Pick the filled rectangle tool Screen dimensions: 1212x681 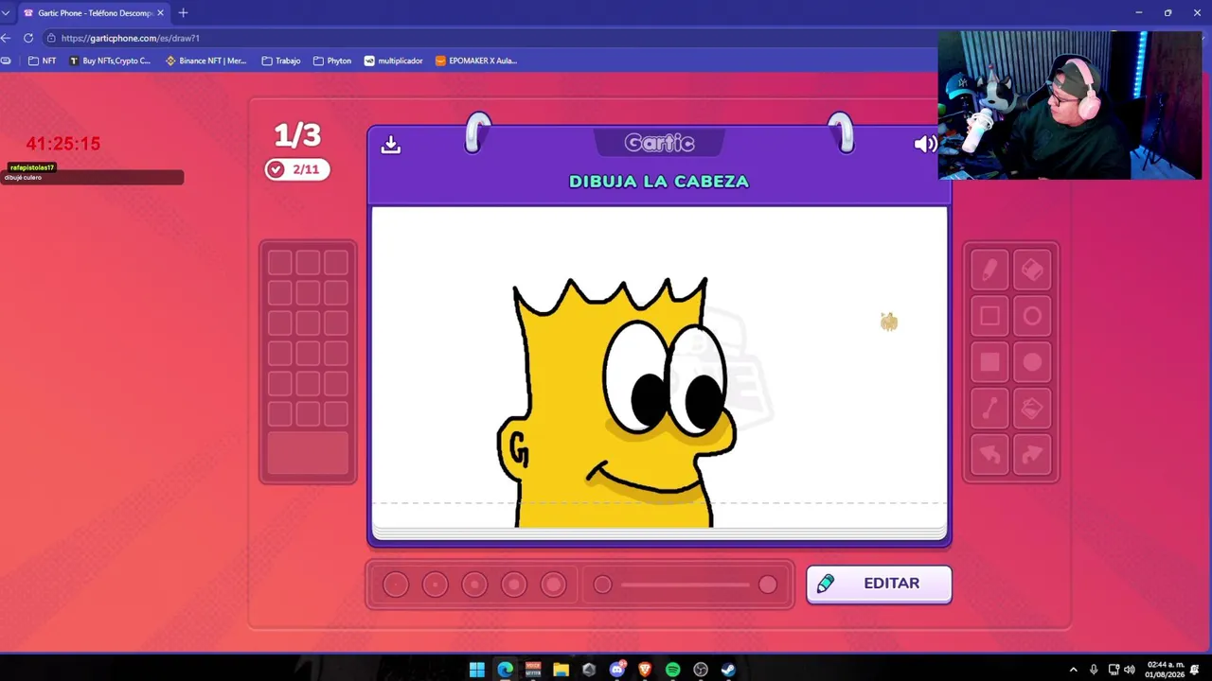pos(989,362)
